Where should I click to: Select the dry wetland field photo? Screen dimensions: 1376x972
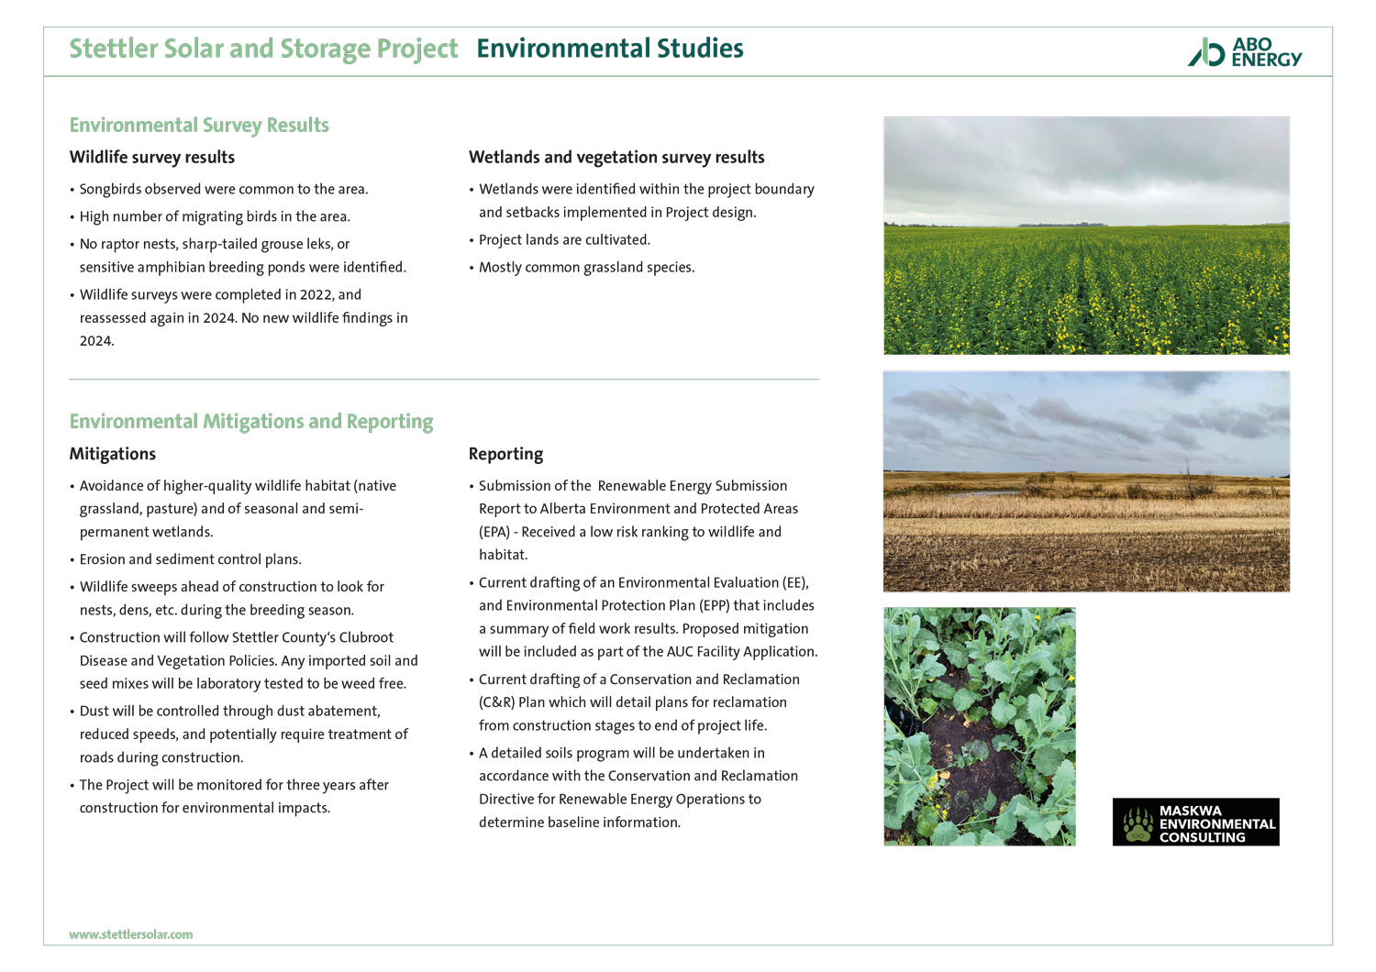tap(1086, 481)
